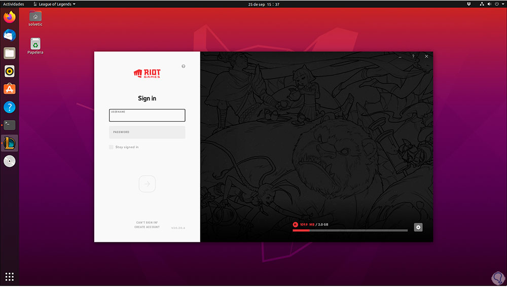507x287 pixels.
Task: Click the sign-in arrow button
Action: 147,184
